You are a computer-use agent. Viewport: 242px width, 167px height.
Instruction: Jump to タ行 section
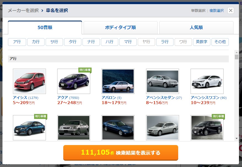point(73,42)
